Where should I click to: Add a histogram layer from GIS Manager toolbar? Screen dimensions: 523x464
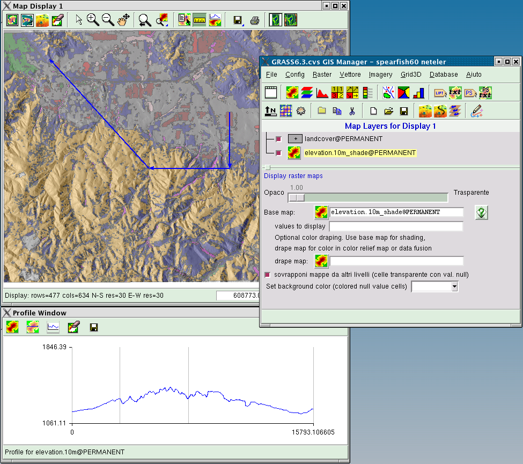[x=322, y=92]
